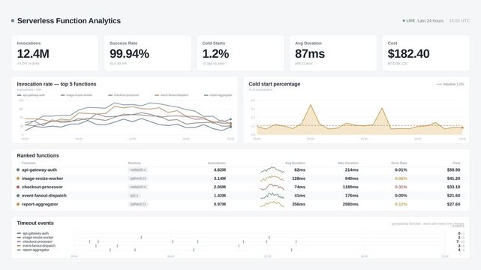Click the second cold start peak

(x=382, y=108)
